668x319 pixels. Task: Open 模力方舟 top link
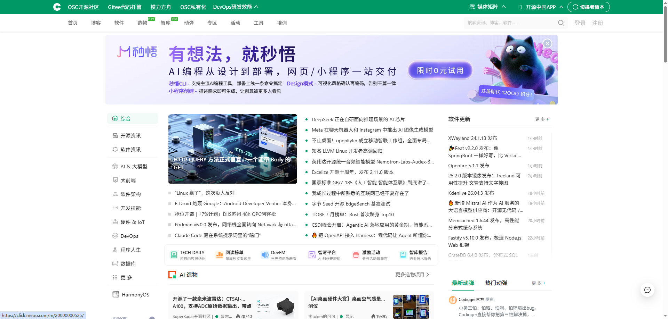click(x=161, y=7)
